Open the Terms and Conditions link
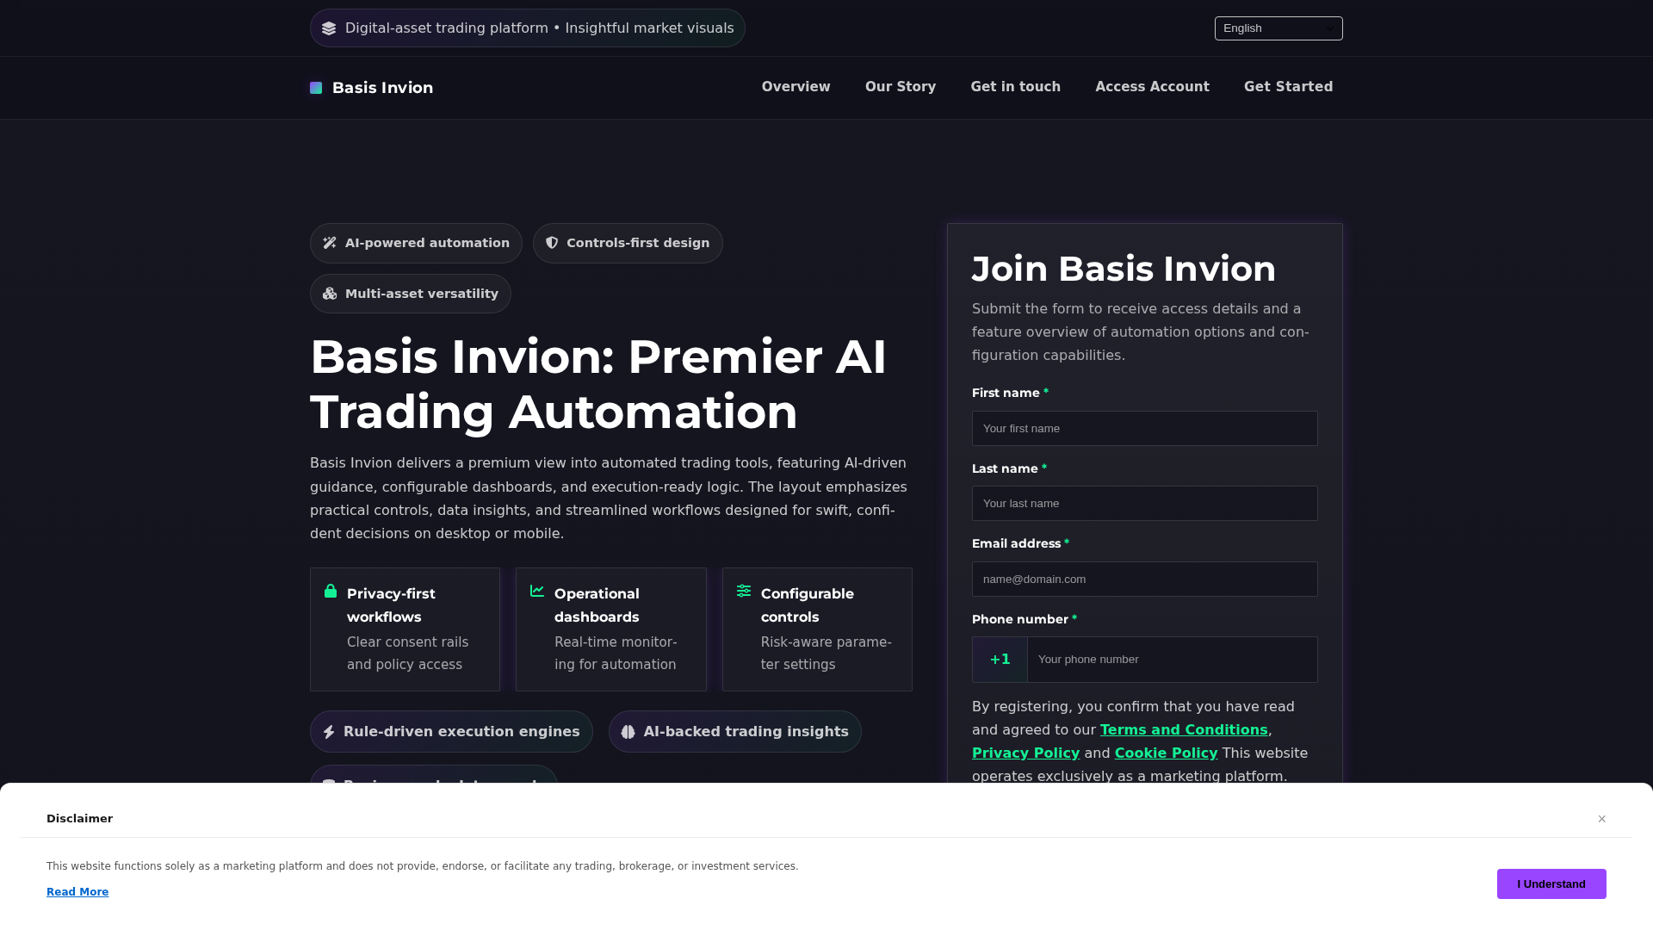The image size is (1653, 930). click(1184, 730)
